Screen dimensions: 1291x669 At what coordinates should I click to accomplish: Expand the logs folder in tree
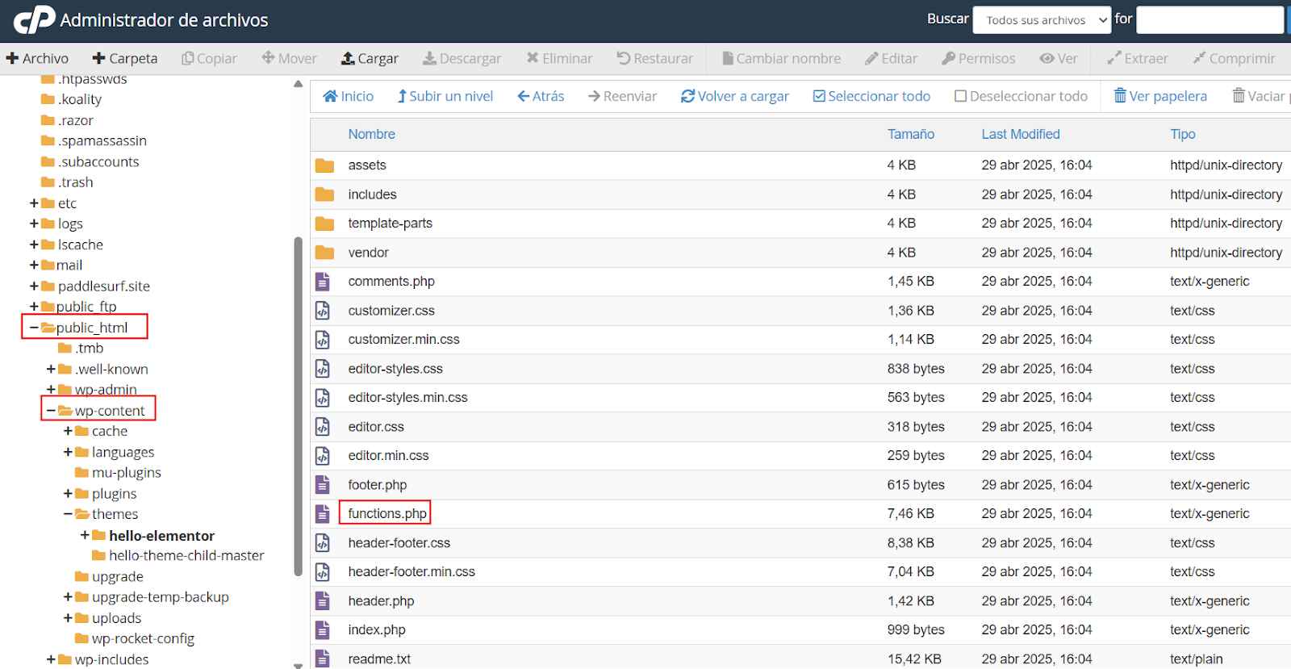pyautogui.click(x=34, y=224)
